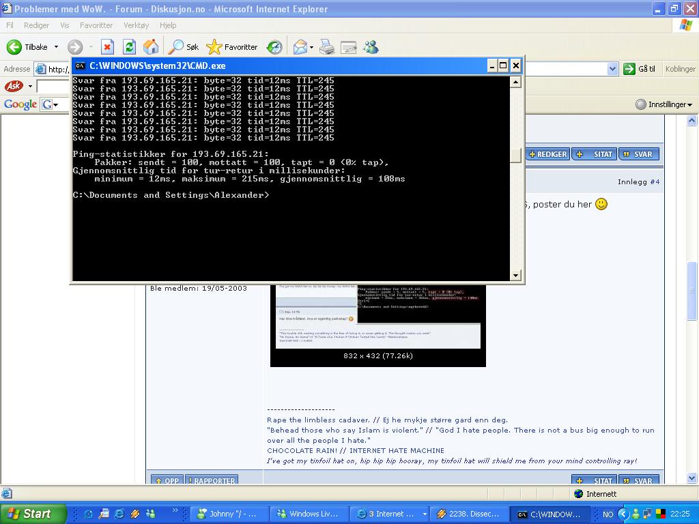
Task: Click the Windows Start button
Action: tap(29, 514)
